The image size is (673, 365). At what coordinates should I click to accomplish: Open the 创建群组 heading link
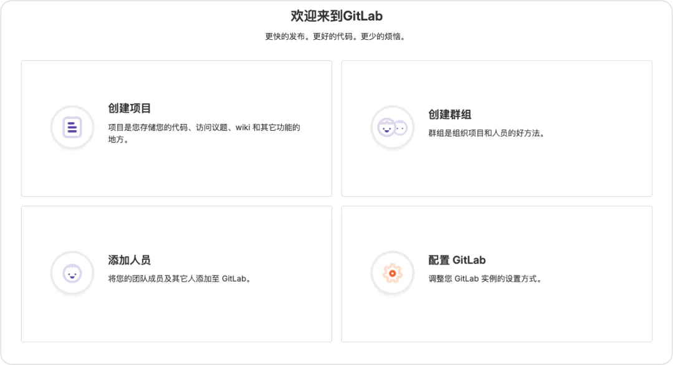tap(449, 115)
